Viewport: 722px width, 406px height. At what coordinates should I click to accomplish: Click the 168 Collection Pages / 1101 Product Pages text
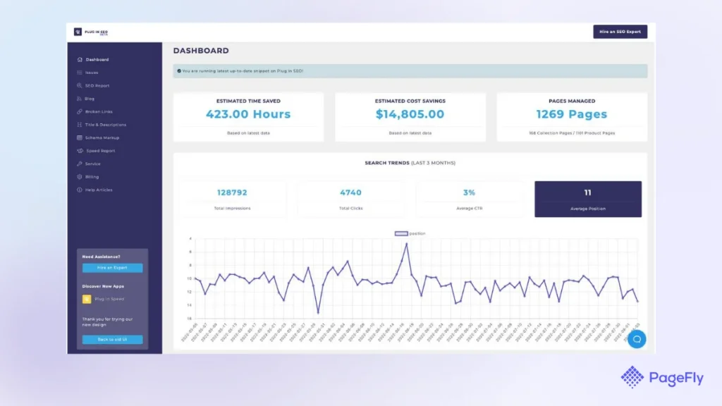[x=571, y=133]
